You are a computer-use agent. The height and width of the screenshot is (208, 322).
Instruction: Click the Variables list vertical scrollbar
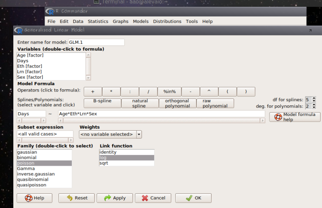[x=88, y=66]
